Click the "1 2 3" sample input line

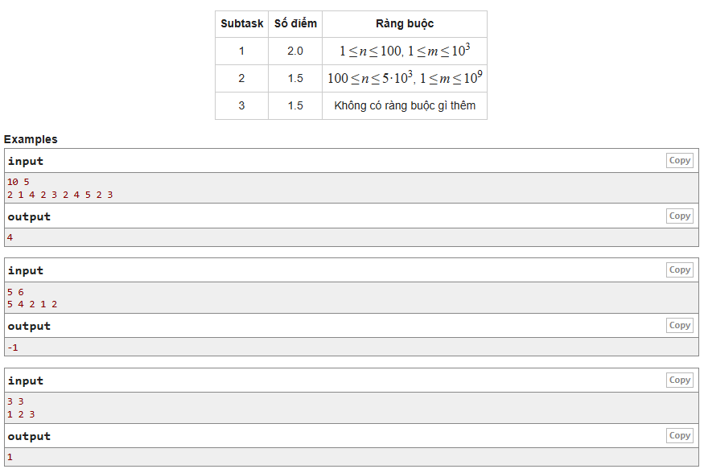(21, 413)
